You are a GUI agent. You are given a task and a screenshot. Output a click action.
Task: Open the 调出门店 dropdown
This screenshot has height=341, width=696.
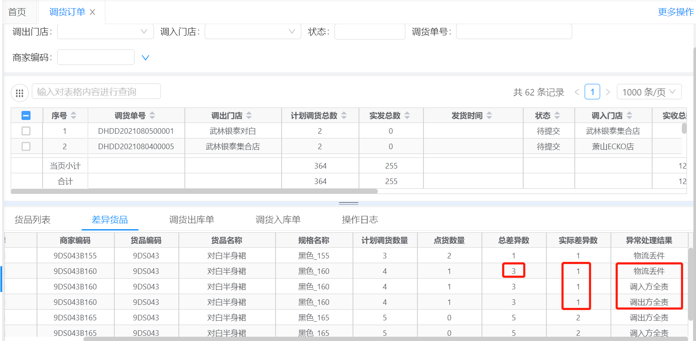pos(105,32)
